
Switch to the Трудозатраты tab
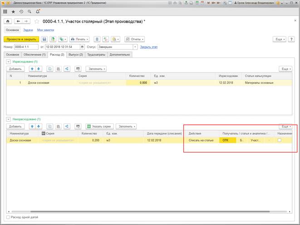pos(96,54)
